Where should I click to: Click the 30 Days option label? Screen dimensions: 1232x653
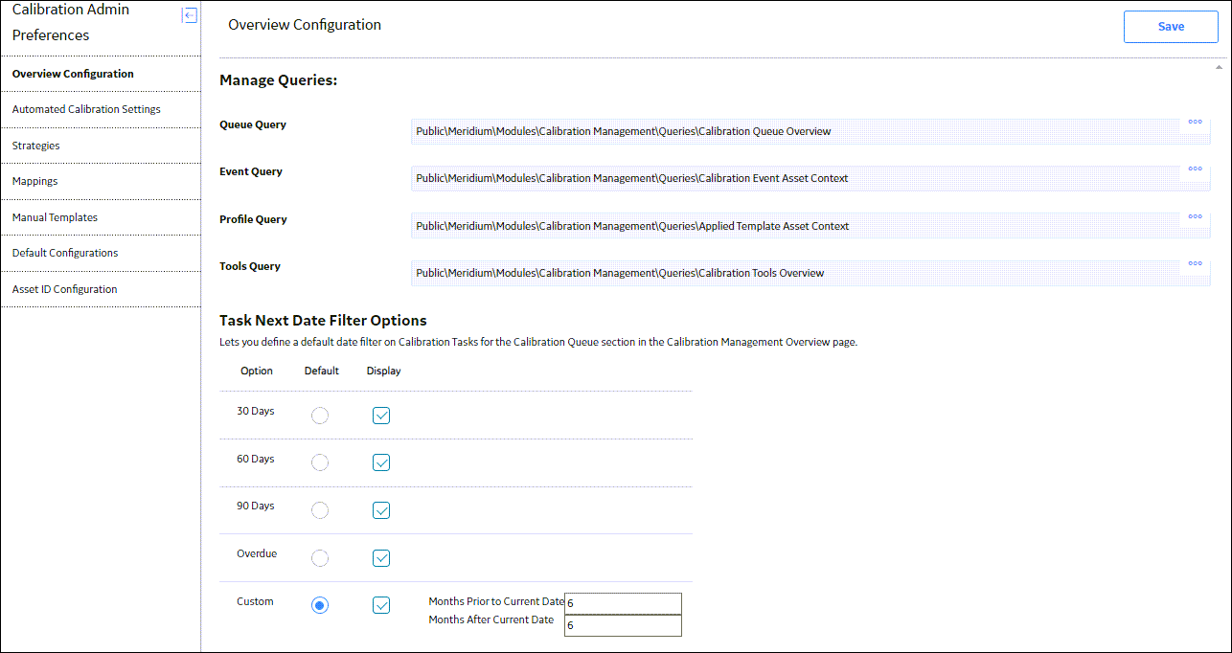(256, 411)
